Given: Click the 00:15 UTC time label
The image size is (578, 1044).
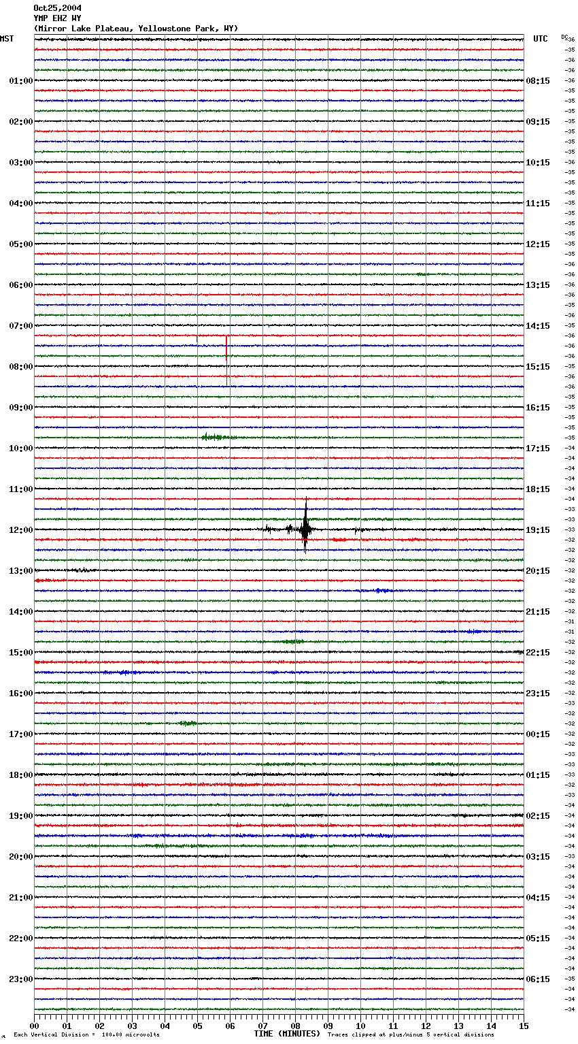Looking at the screenshot, I should click(x=538, y=734).
